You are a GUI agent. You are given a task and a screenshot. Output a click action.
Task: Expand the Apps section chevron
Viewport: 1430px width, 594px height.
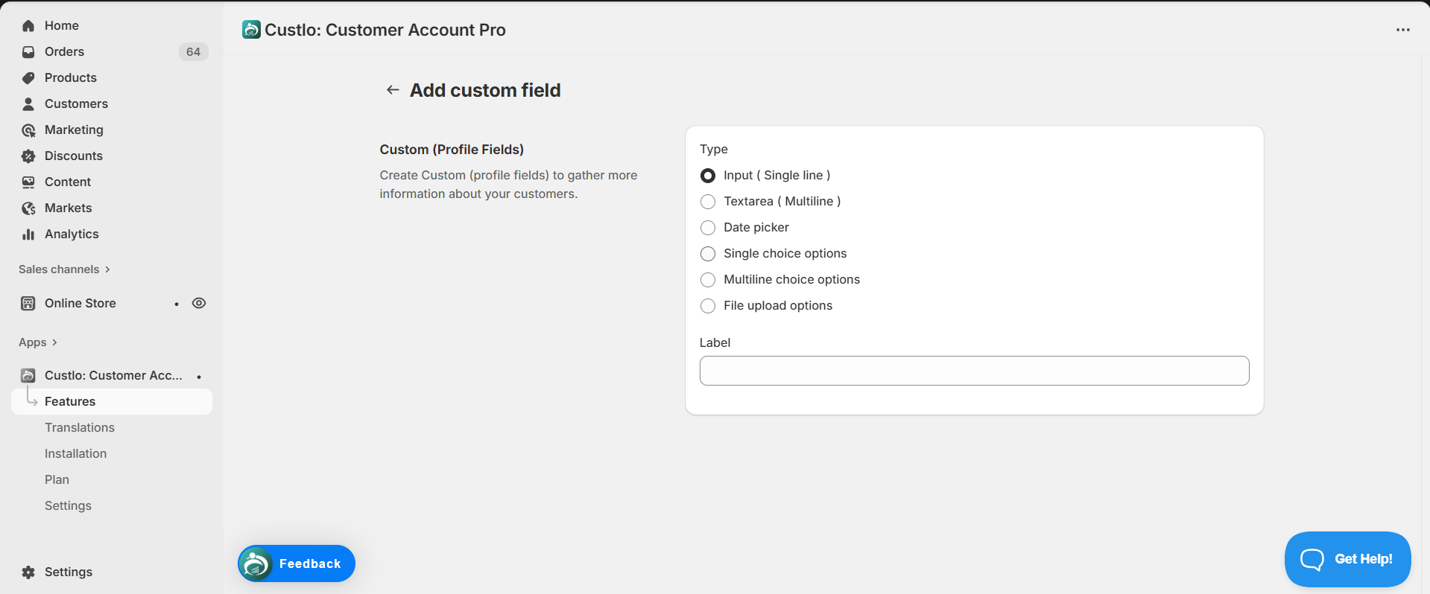[x=54, y=342]
